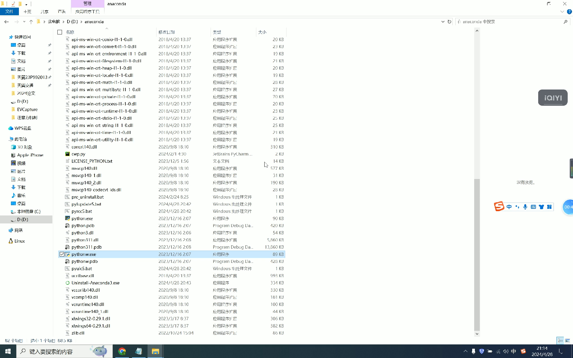
Task: Click the LICENSE_PYTHON.txt document icon
Action: coord(67,161)
